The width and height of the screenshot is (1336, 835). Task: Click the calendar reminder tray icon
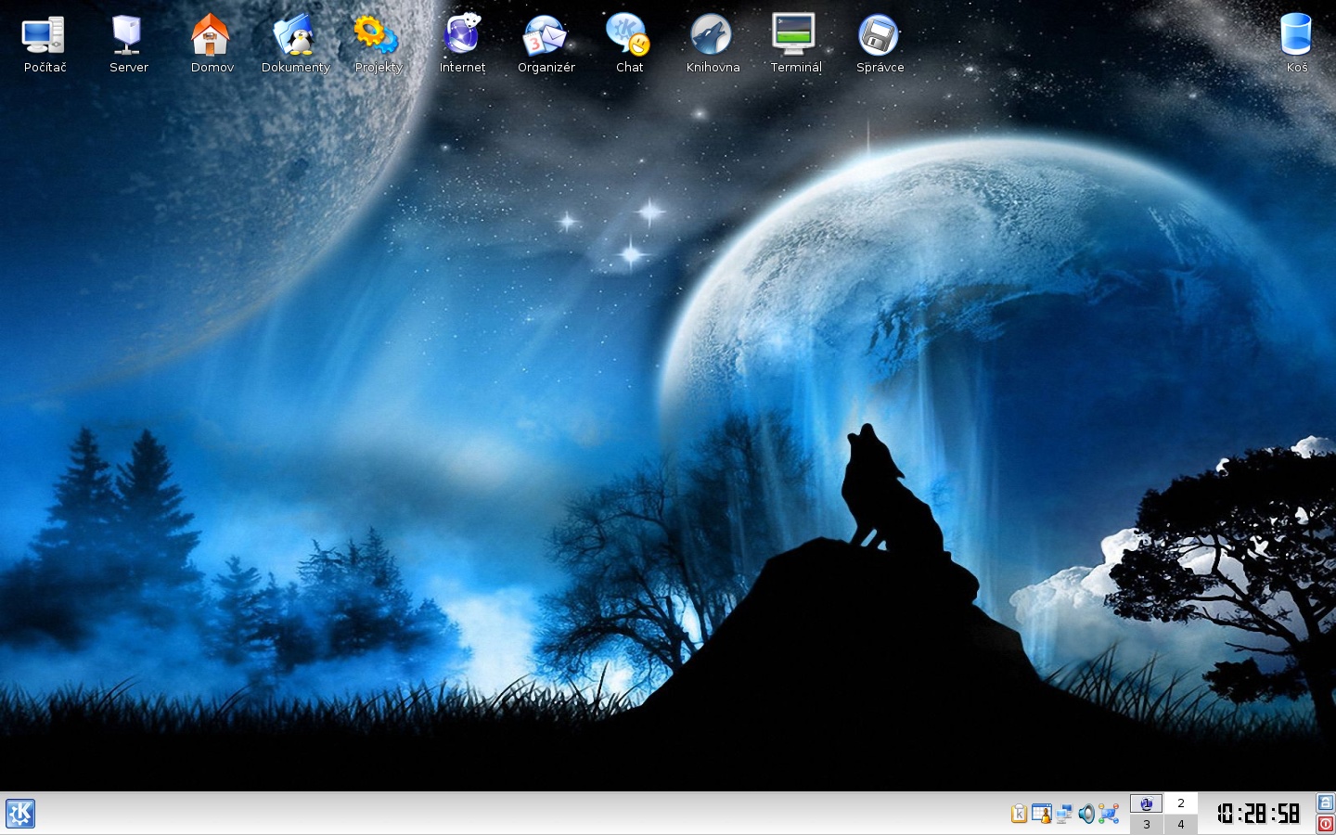pos(1042,814)
